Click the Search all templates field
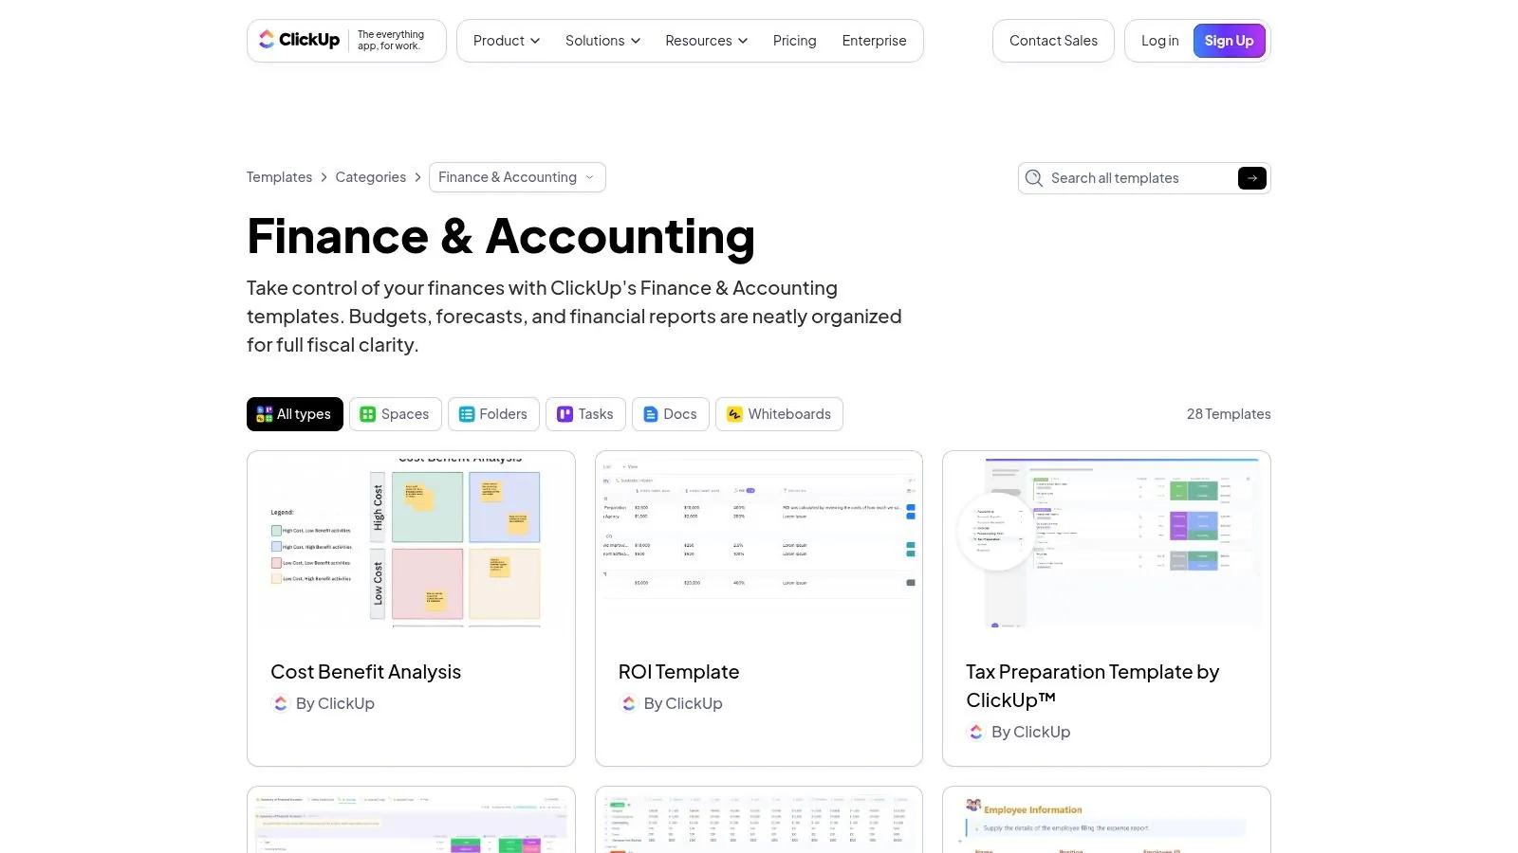Screen dimensions: 1518x853 [x=1138, y=178]
